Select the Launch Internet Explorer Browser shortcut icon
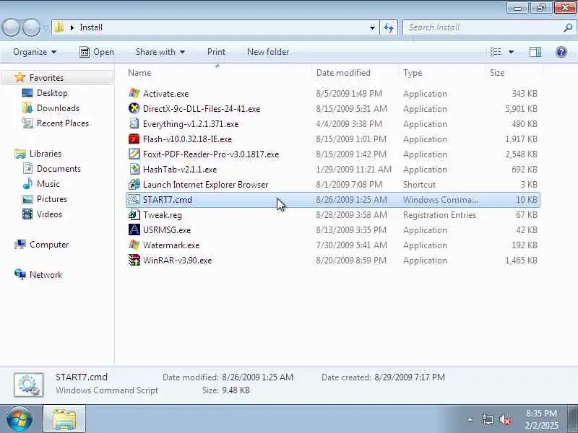The height and width of the screenshot is (433, 578). (134, 184)
